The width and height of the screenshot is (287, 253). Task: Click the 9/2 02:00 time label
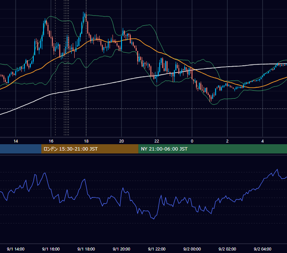(227, 249)
